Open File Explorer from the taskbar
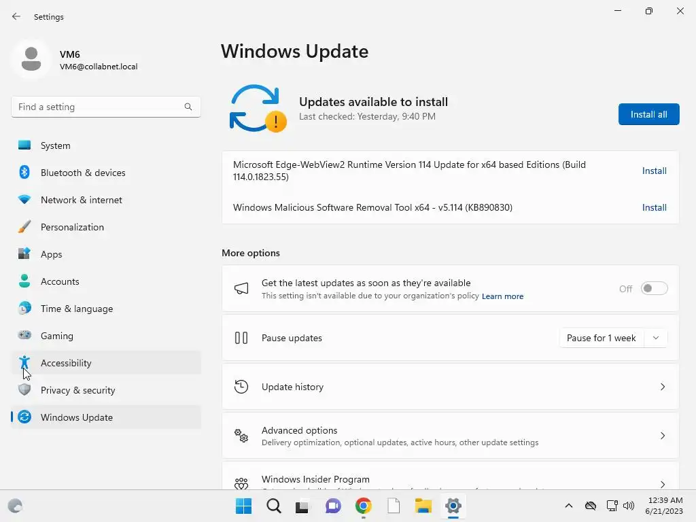 423,506
